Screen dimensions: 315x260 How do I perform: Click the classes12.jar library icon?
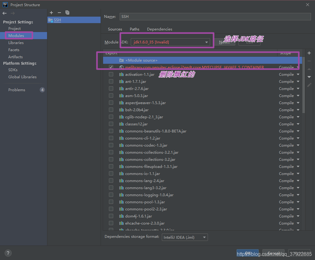(x=121, y=124)
